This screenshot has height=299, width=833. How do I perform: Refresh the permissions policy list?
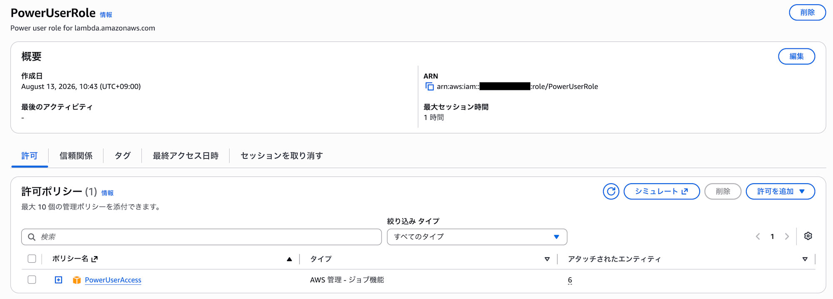click(x=611, y=192)
